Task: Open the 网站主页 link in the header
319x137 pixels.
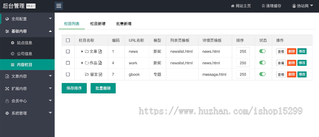Action: (x=241, y=6)
